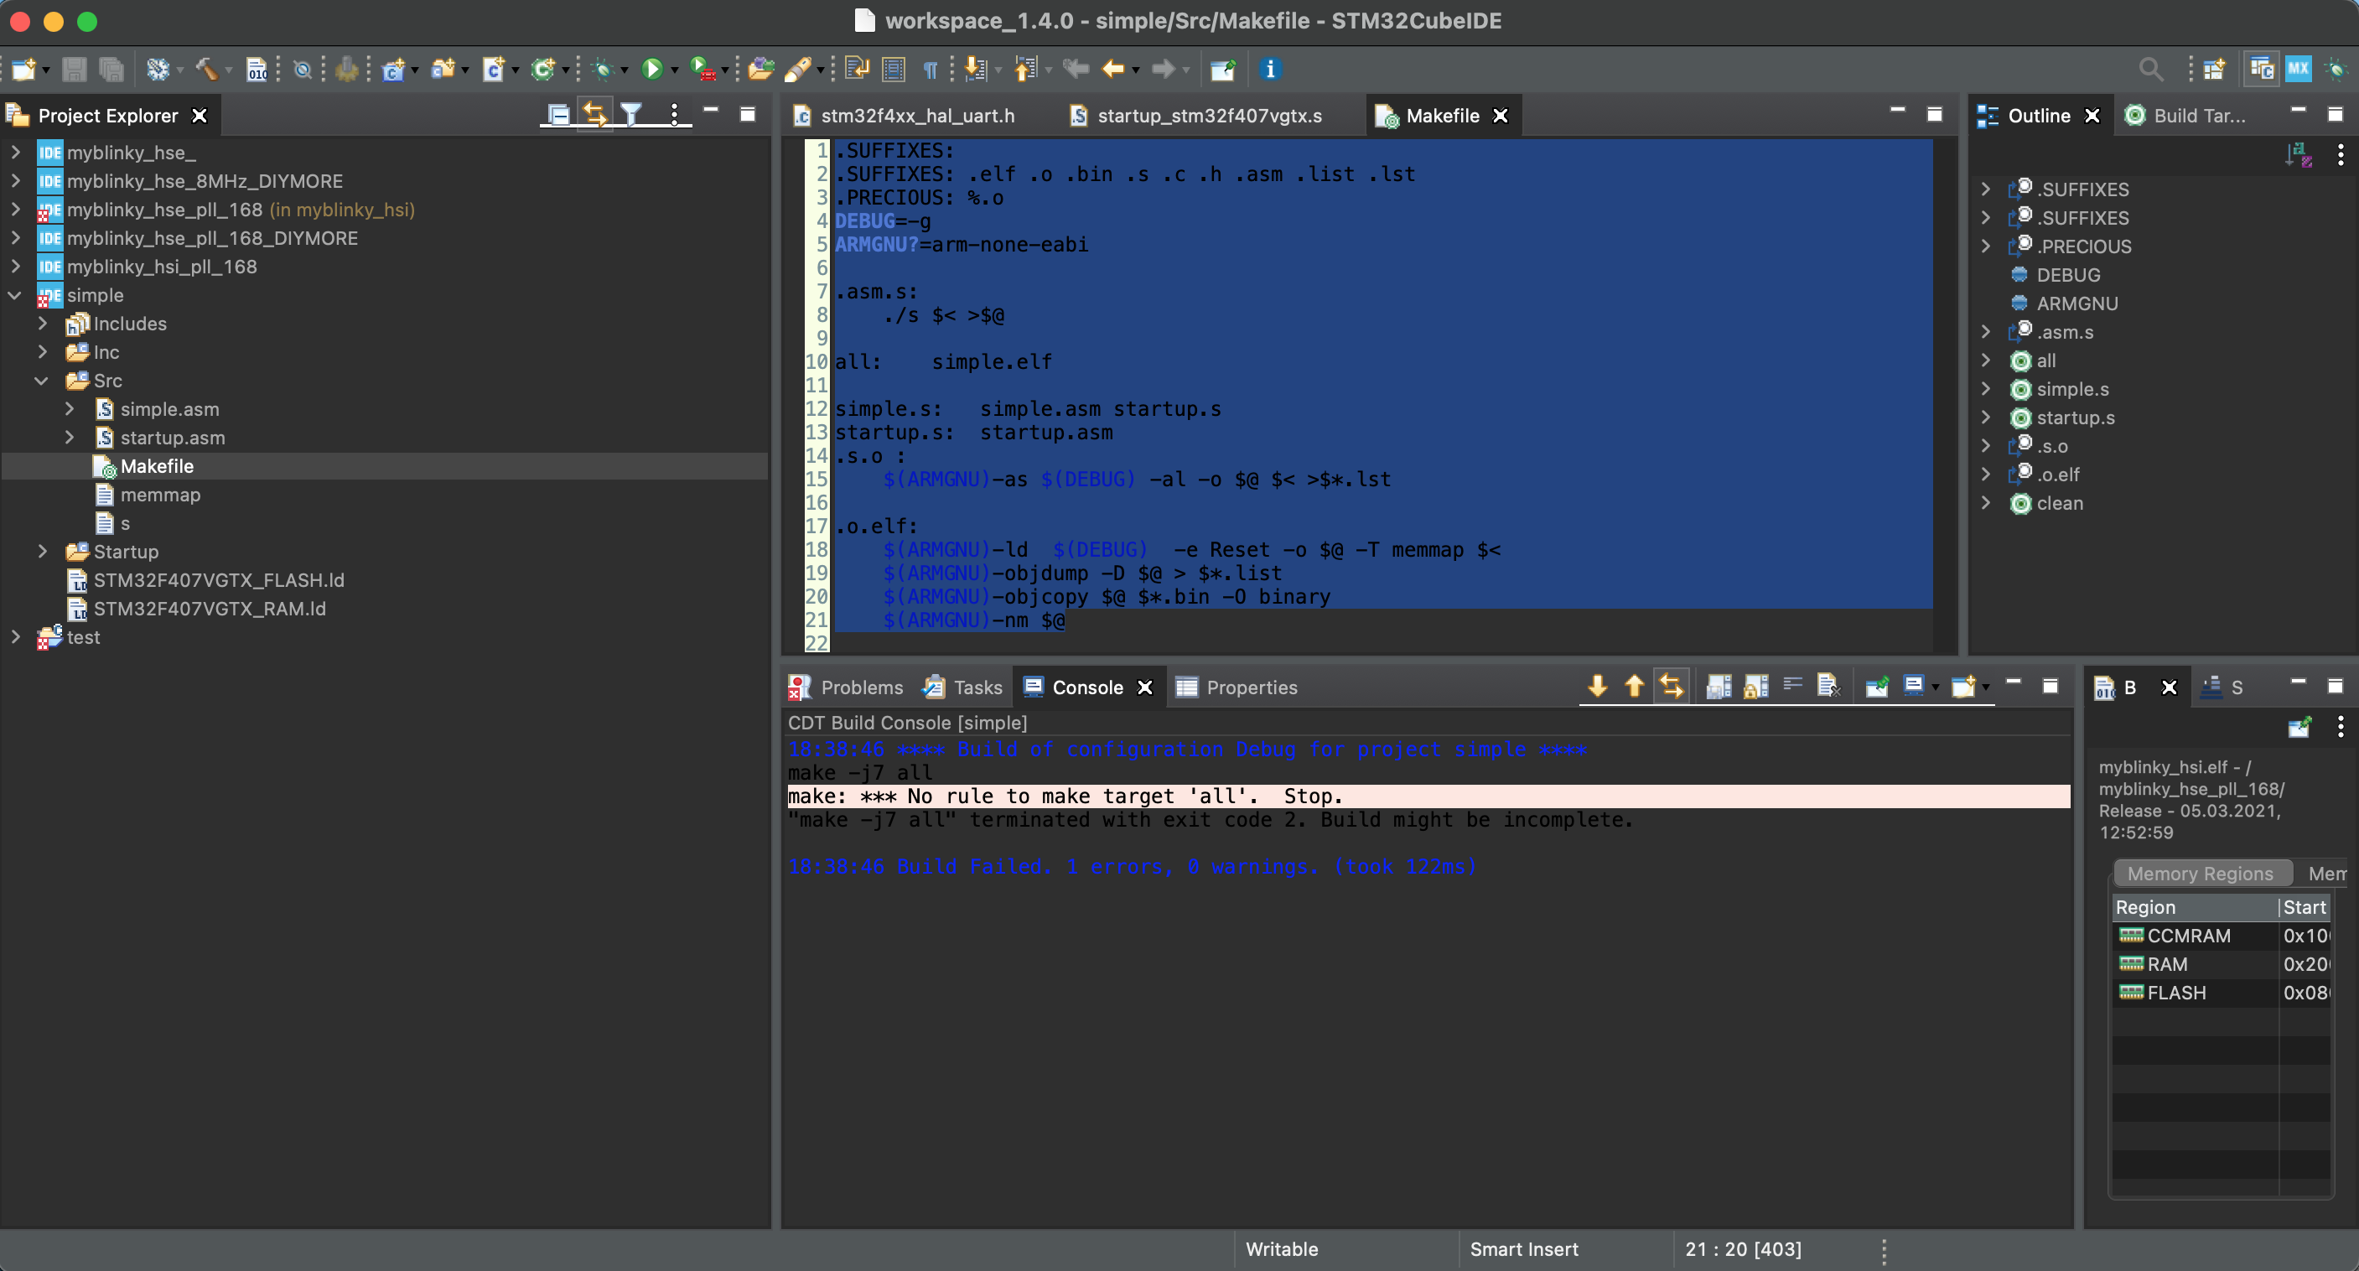Switch to the Debug perspective bug icon
The image size is (2359, 1271).
click(x=2336, y=69)
